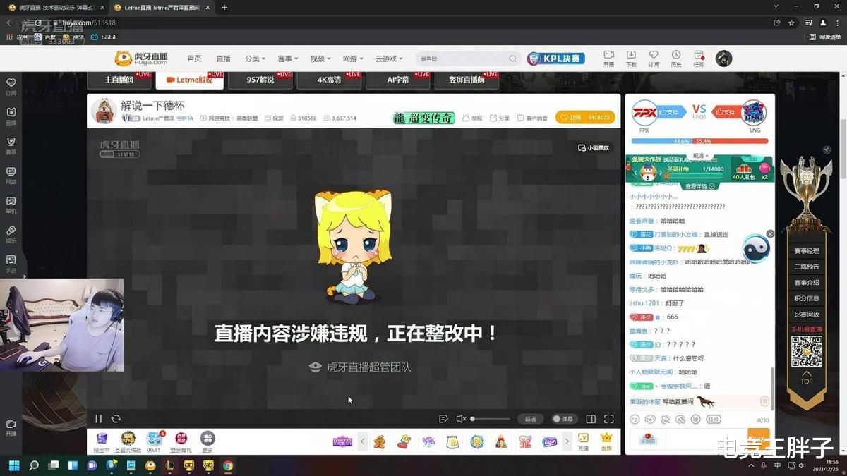The height and width of the screenshot is (476, 847).
Task: Click the gift bar right arrow for more gifts
Action: (567, 442)
